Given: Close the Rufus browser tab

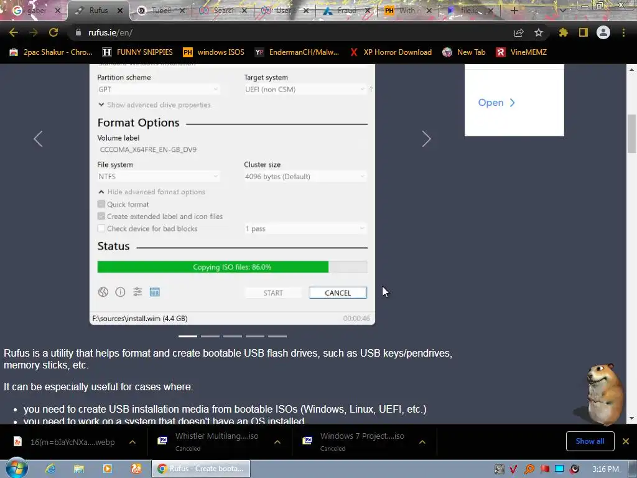Looking at the screenshot, I should tap(120, 11).
